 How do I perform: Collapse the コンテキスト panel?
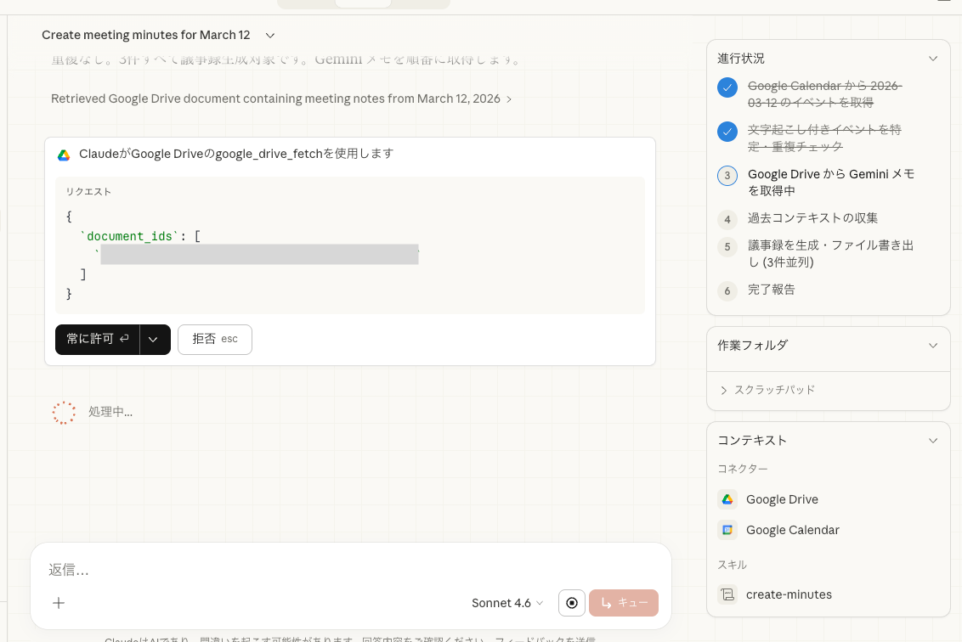[933, 440]
